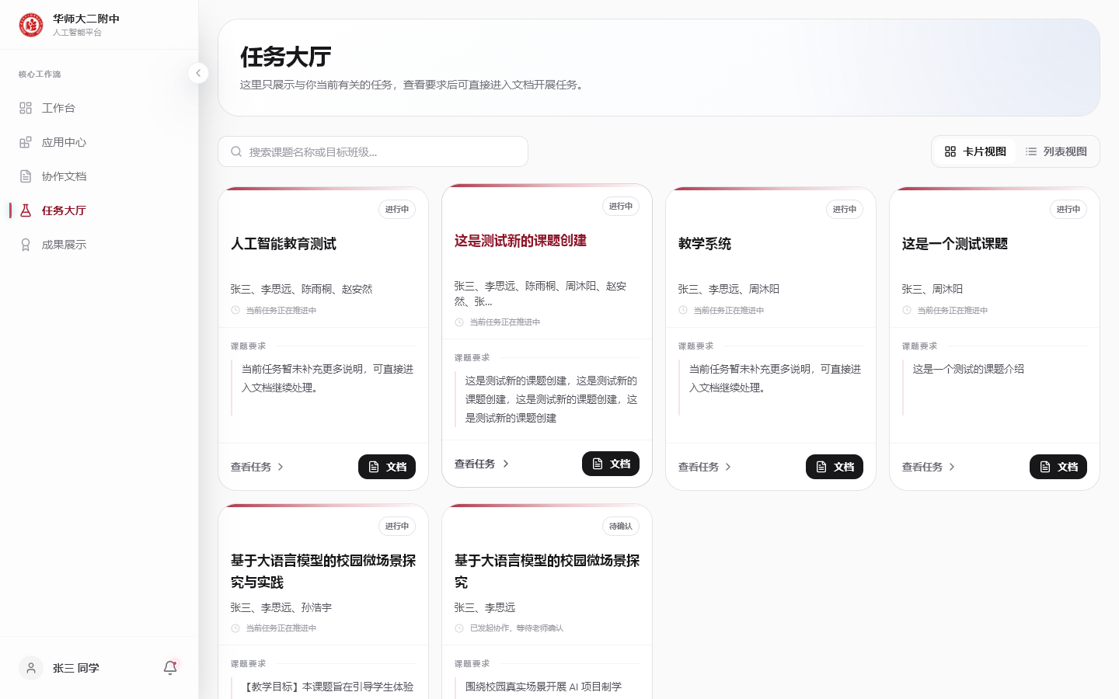Click member list 张三、李思远、孙浩宇
This screenshot has width=1119, height=699.
pos(281,607)
